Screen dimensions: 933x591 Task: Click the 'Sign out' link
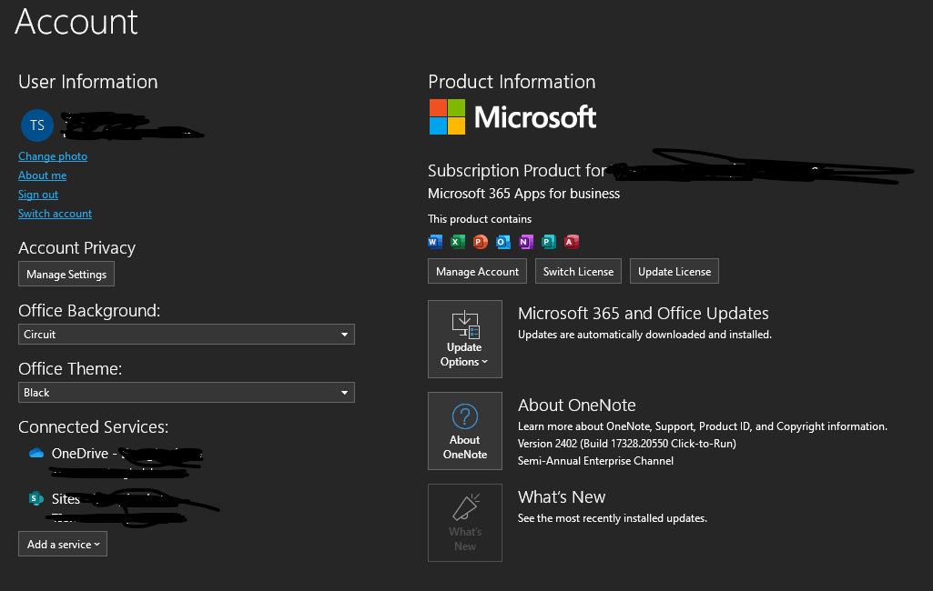(37, 194)
